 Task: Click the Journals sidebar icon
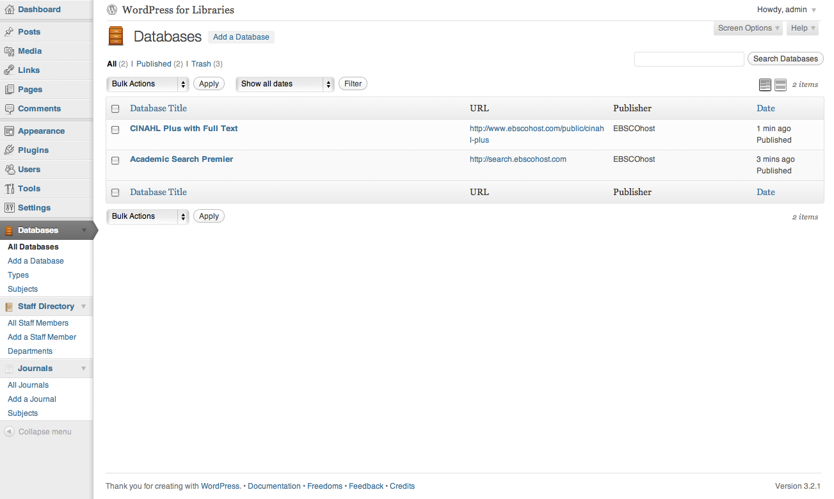tap(9, 368)
